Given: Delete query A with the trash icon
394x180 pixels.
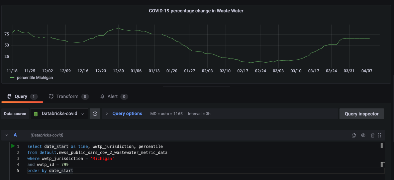Looking at the screenshot, I should coord(373,135).
